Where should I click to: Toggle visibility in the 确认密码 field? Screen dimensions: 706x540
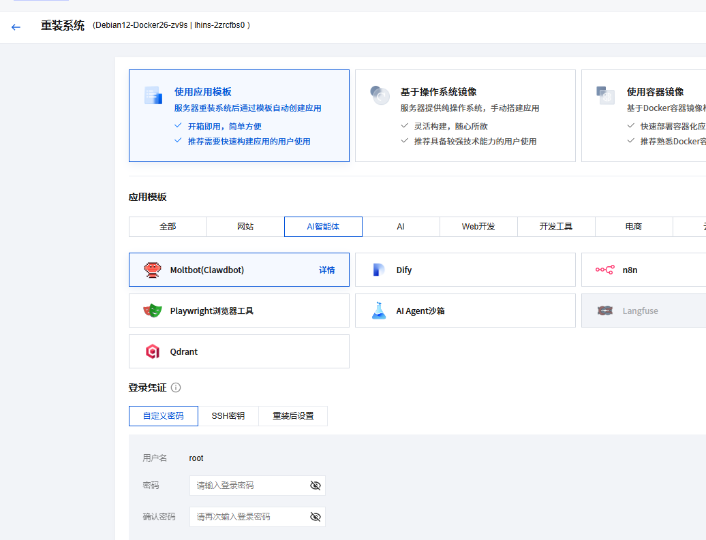[x=315, y=517]
